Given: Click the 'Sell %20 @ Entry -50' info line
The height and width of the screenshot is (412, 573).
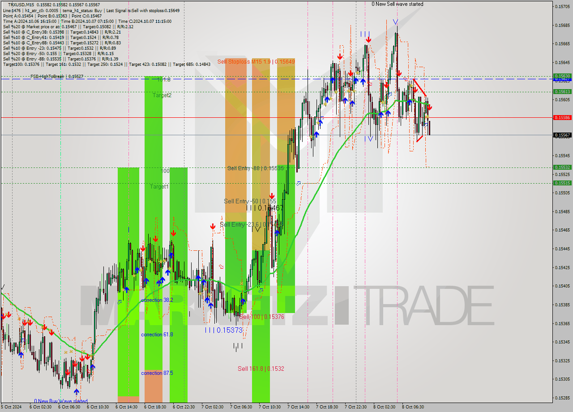Looking at the screenshot, I should pos(58,53).
